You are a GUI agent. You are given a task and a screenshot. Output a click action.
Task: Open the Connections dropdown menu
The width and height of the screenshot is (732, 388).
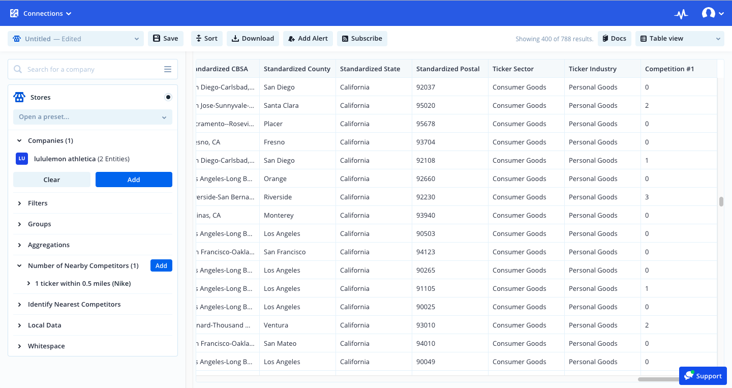(47, 13)
